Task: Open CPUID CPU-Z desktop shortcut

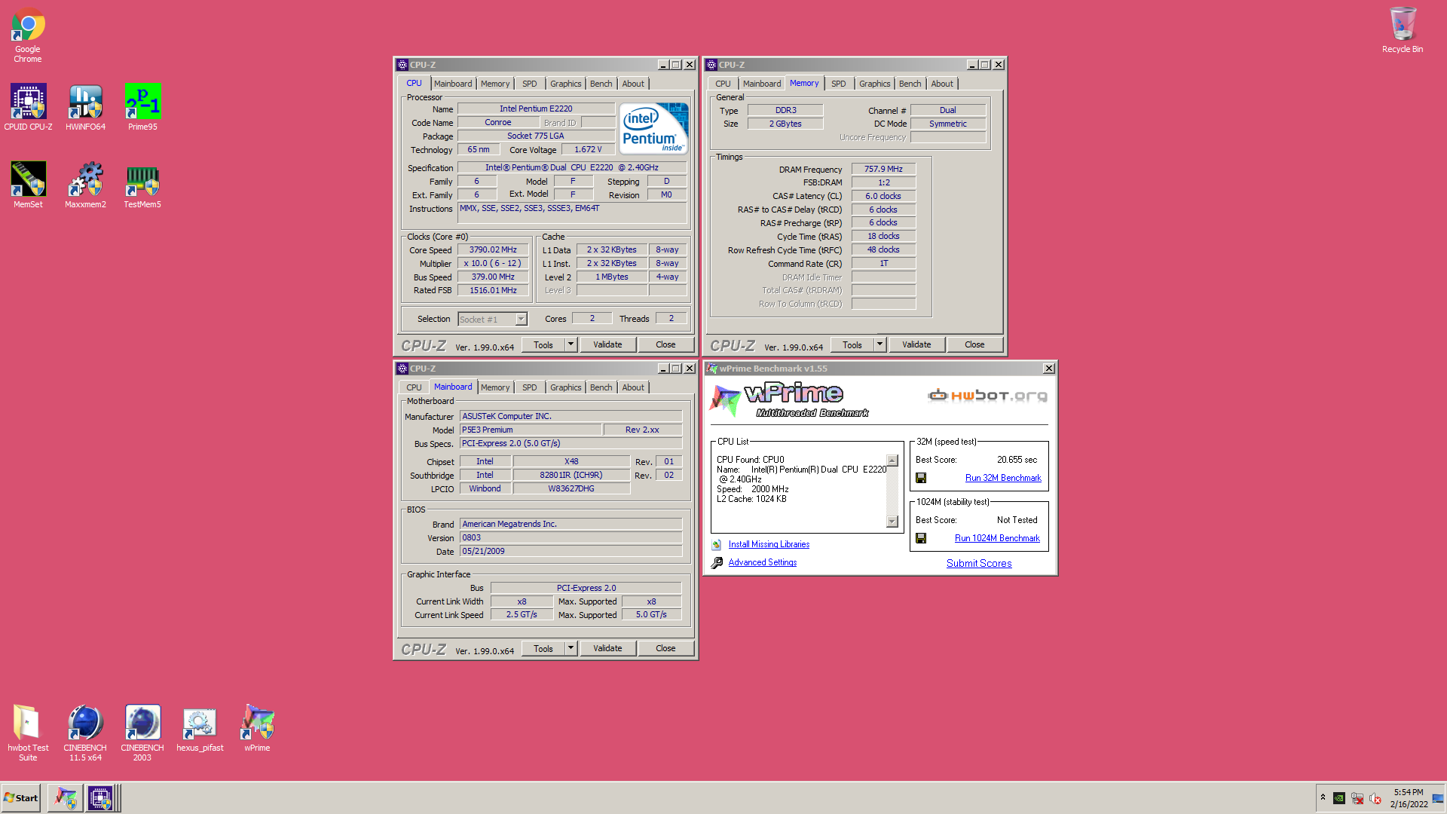Action: pyautogui.click(x=28, y=107)
